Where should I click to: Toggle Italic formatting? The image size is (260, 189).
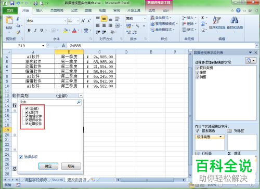point(35,31)
